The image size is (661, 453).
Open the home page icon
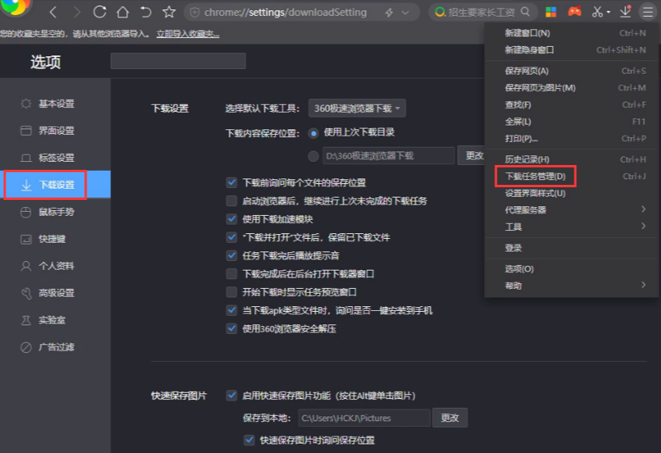pos(123,12)
